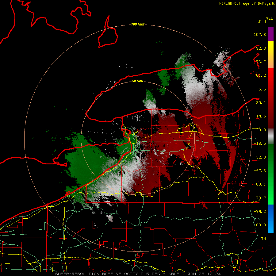Click the [KT] units label
This screenshot has width=276, height=276.
[262, 21]
